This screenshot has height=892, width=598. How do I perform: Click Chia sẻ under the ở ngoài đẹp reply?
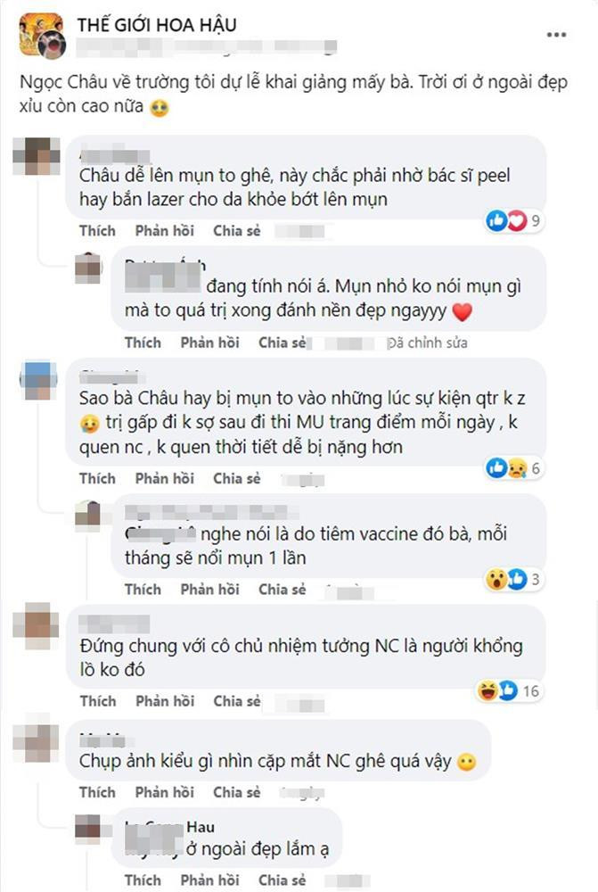point(283,880)
